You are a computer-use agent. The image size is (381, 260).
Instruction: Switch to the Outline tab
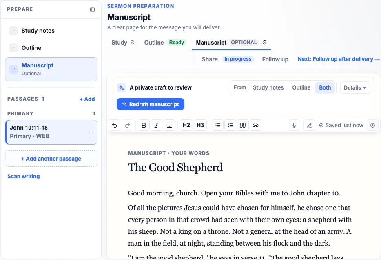pyautogui.click(x=165, y=43)
